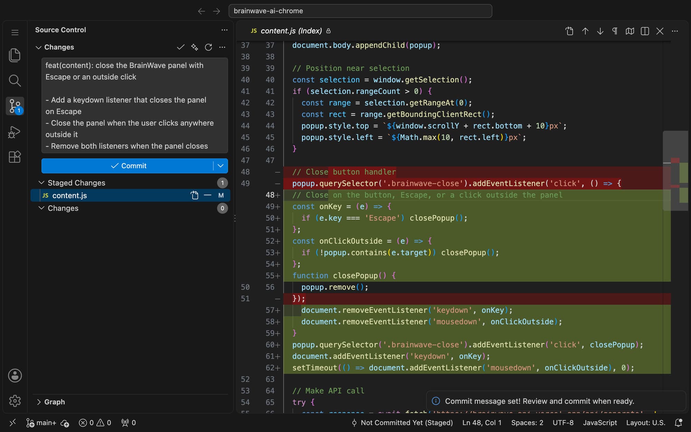Viewport: 691px width, 432px height.
Task: Click the main+ branch indicator
Action: click(41, 422)
